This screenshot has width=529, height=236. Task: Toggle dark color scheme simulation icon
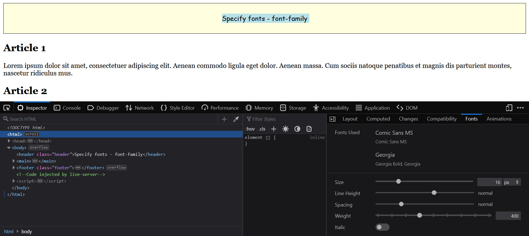click(x=297, y=129)
